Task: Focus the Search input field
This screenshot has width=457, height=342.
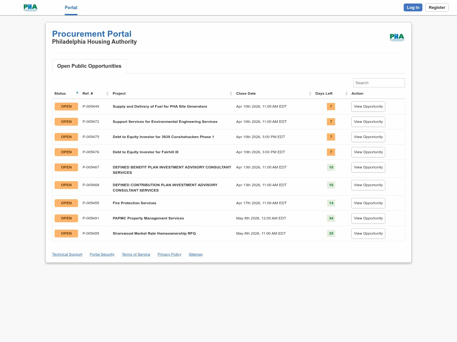Action: coord(379,83)
